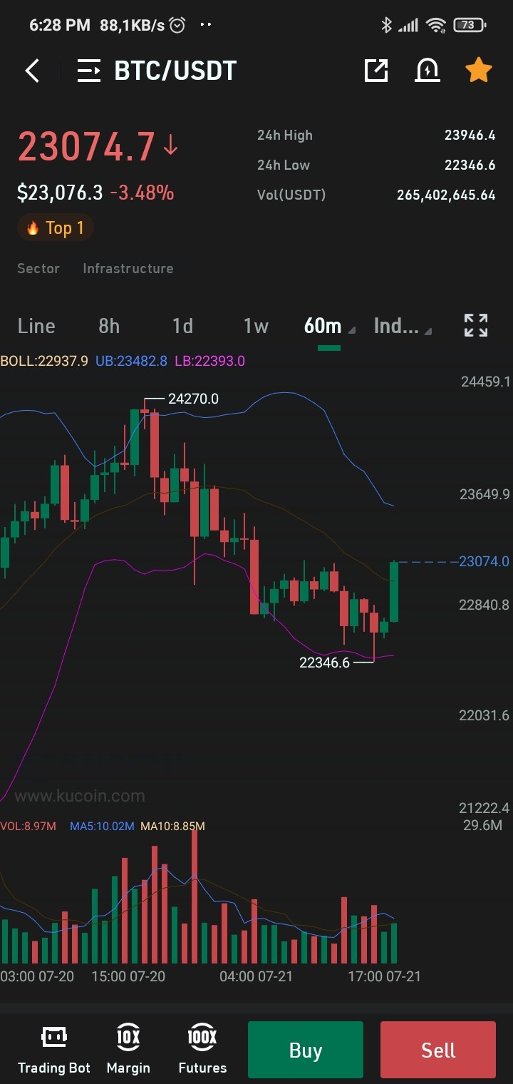Toggle the favorite star for BTC/USDT

click(478, 70)
